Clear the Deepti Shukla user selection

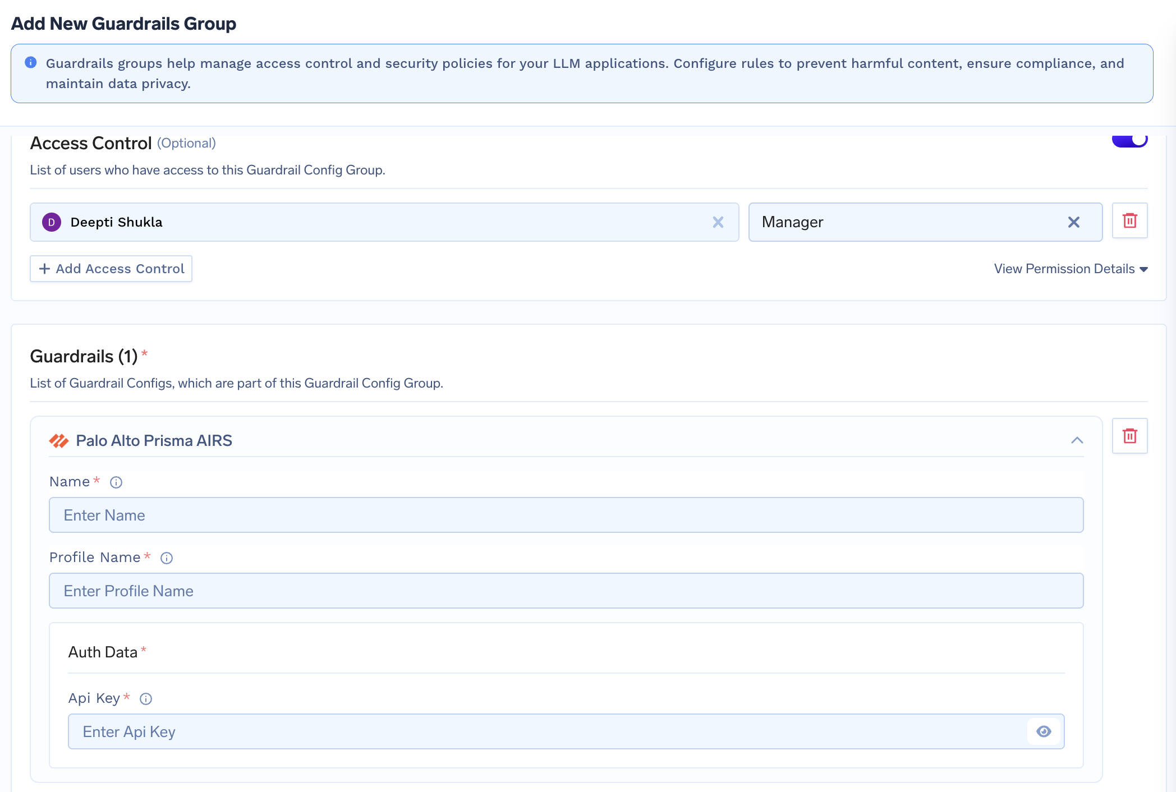click(718, 222)
